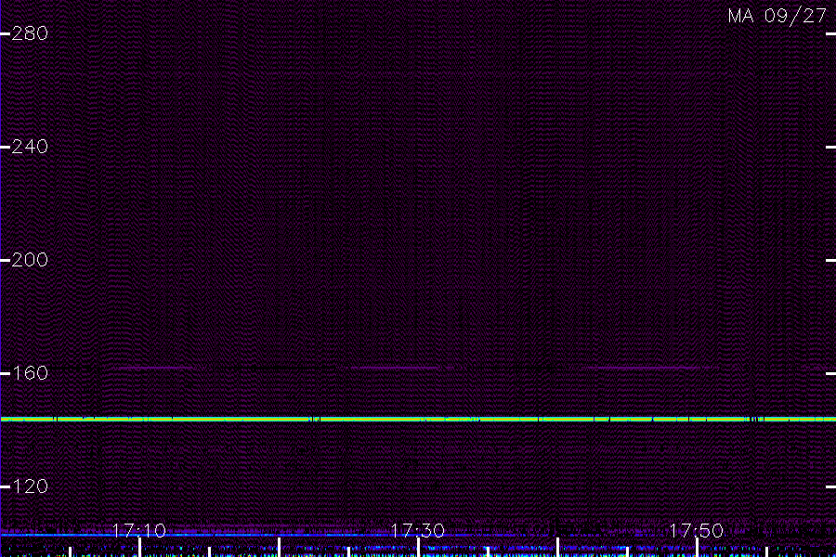Viewport: 836px width, 557px height.
Task: Click the 17:50 time label
Action: 697,530
